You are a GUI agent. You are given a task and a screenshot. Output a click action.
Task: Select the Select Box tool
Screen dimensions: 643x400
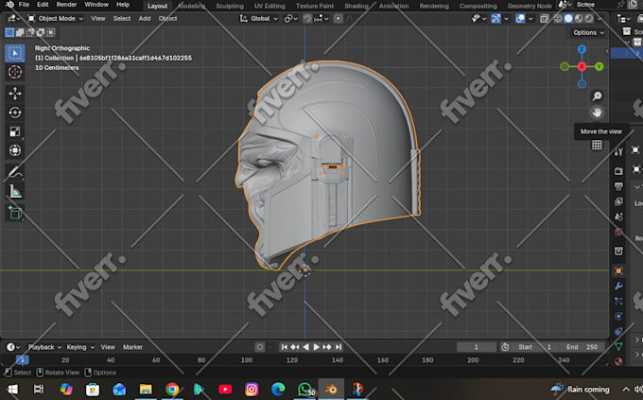15,53
